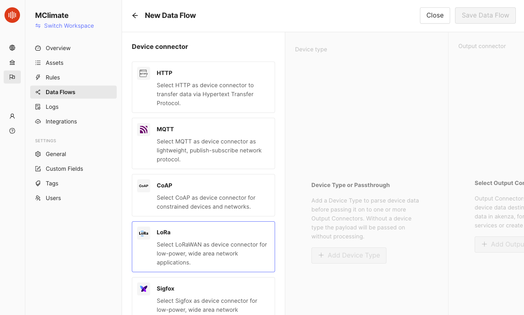Open the user profile icon
524x315 pixels.
12,116
